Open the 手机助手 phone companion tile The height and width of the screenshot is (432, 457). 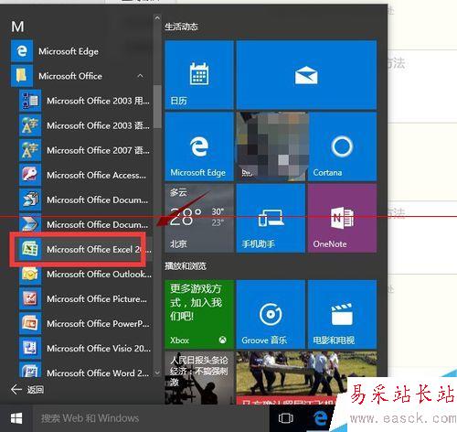pos(271,218)
